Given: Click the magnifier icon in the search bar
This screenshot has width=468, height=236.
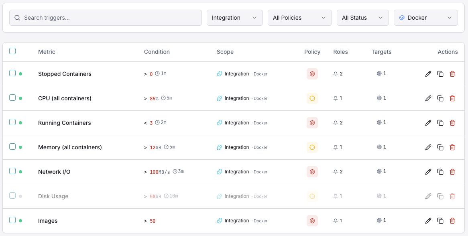Looking at the screenshot, I should point(17,18).
